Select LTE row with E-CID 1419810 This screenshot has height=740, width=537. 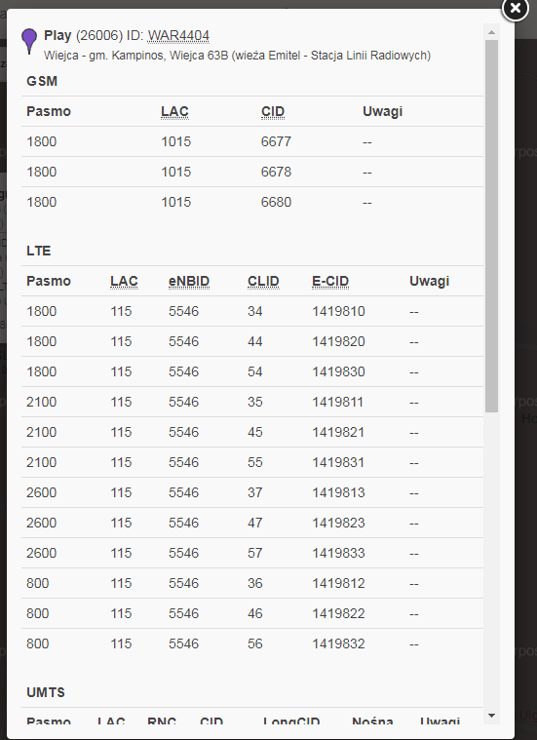[252, 311]
